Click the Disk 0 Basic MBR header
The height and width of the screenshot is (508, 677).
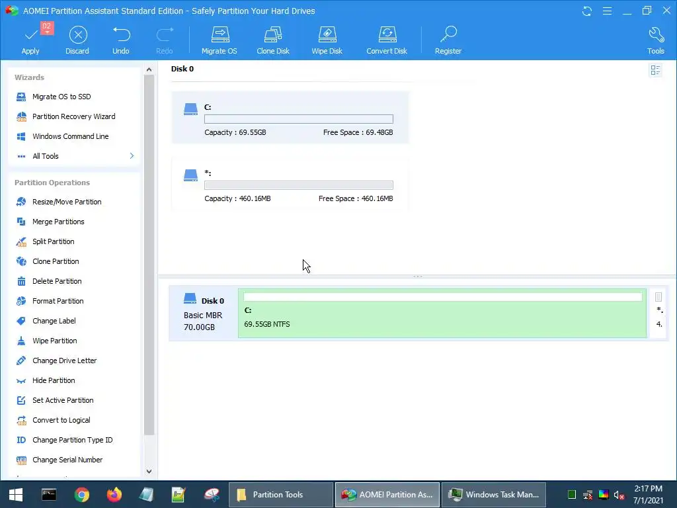204,313
